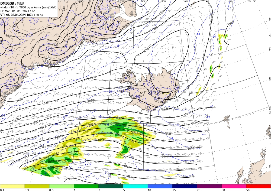Click the legend value "0.5"

[x=51, y=190]
